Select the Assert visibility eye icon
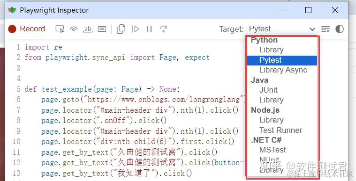 74,29
